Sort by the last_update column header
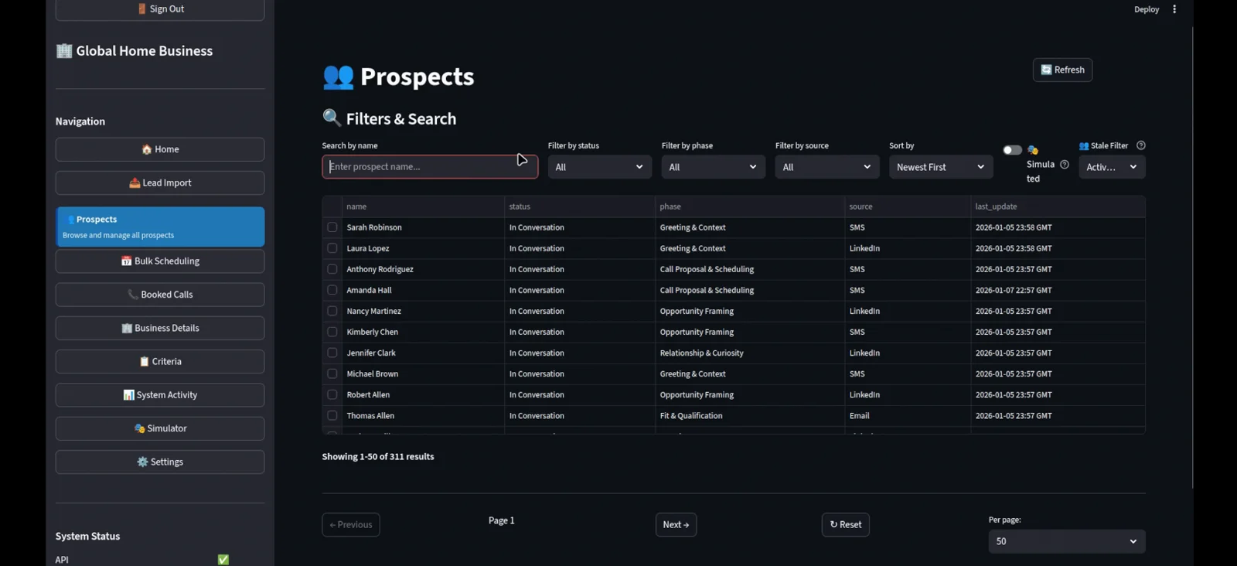 pyautogui.click(x=1058, y=206)
